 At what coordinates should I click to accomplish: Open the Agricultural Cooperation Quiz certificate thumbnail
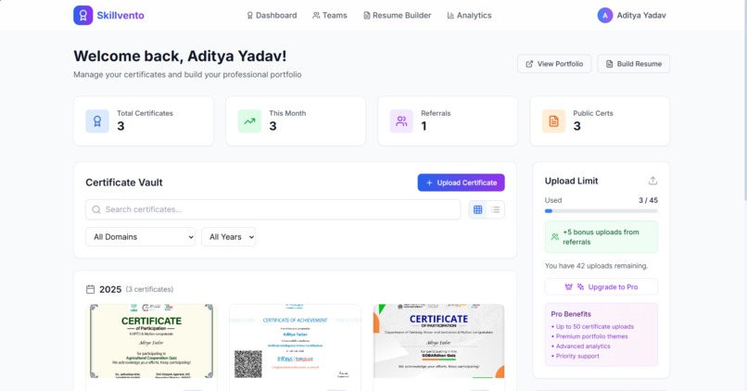pos(151,341)
